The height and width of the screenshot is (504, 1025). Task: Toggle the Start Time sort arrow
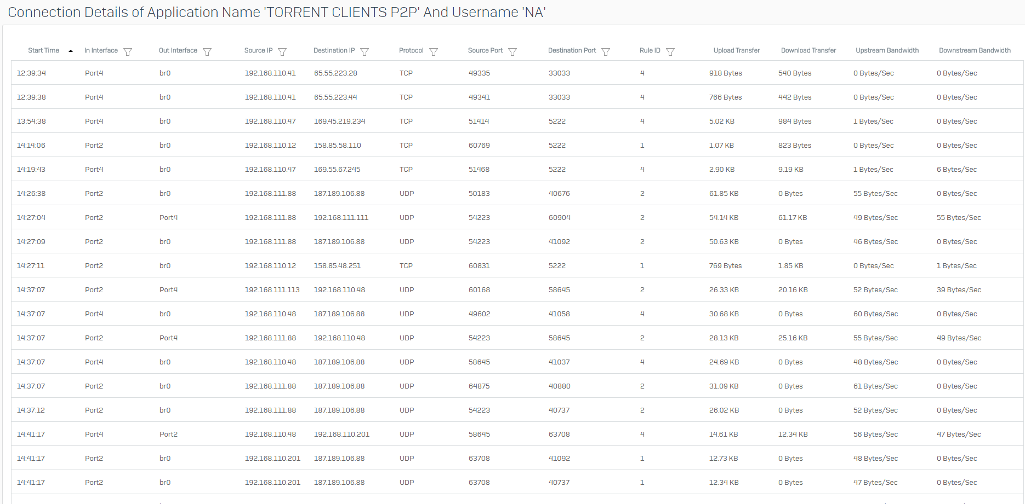[71, 51]
